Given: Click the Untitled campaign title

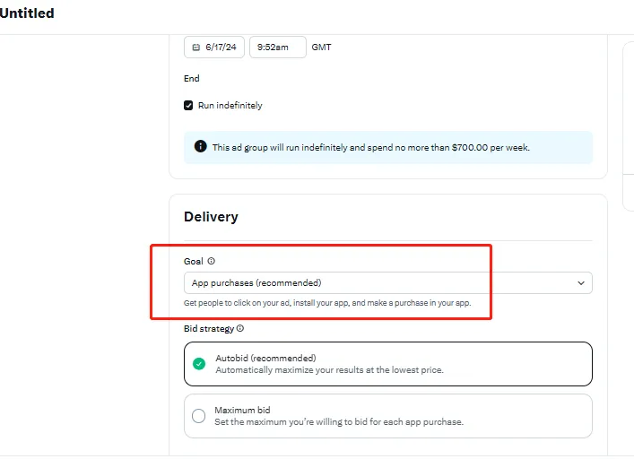Looking at the screenshot, I should click(27, 13).
